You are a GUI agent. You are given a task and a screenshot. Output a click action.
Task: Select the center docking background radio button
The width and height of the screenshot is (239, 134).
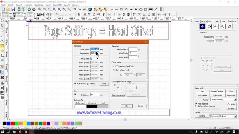click(x=118, y=88)
